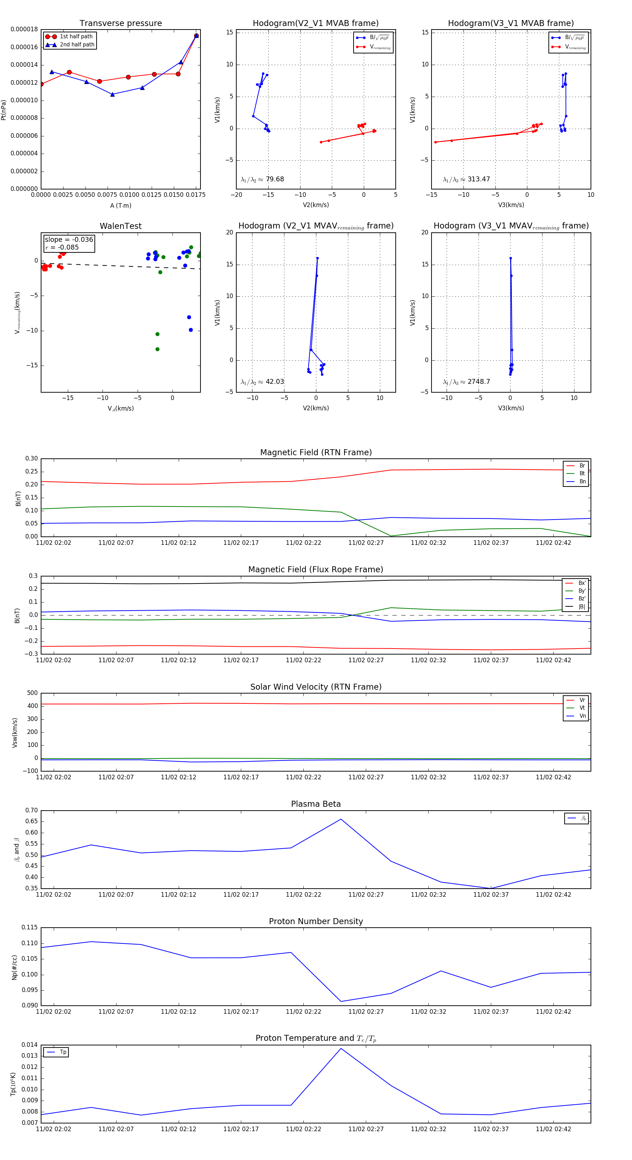The width and height of the screenshot is (632, 1160).
Task: Select the Vn legend entry
Action: 576,716
